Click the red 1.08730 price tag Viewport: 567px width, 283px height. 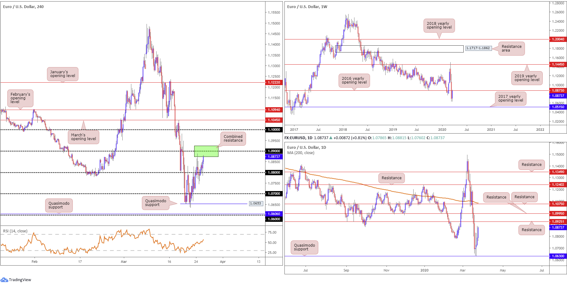pyautogui.click(x=558, y=91)
